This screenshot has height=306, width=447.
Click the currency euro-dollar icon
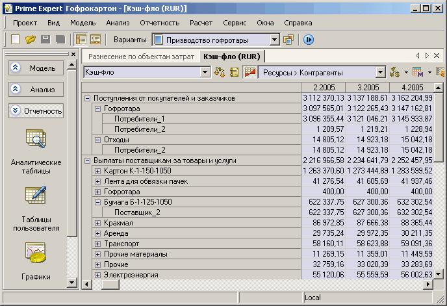click(x=394, y=72)
